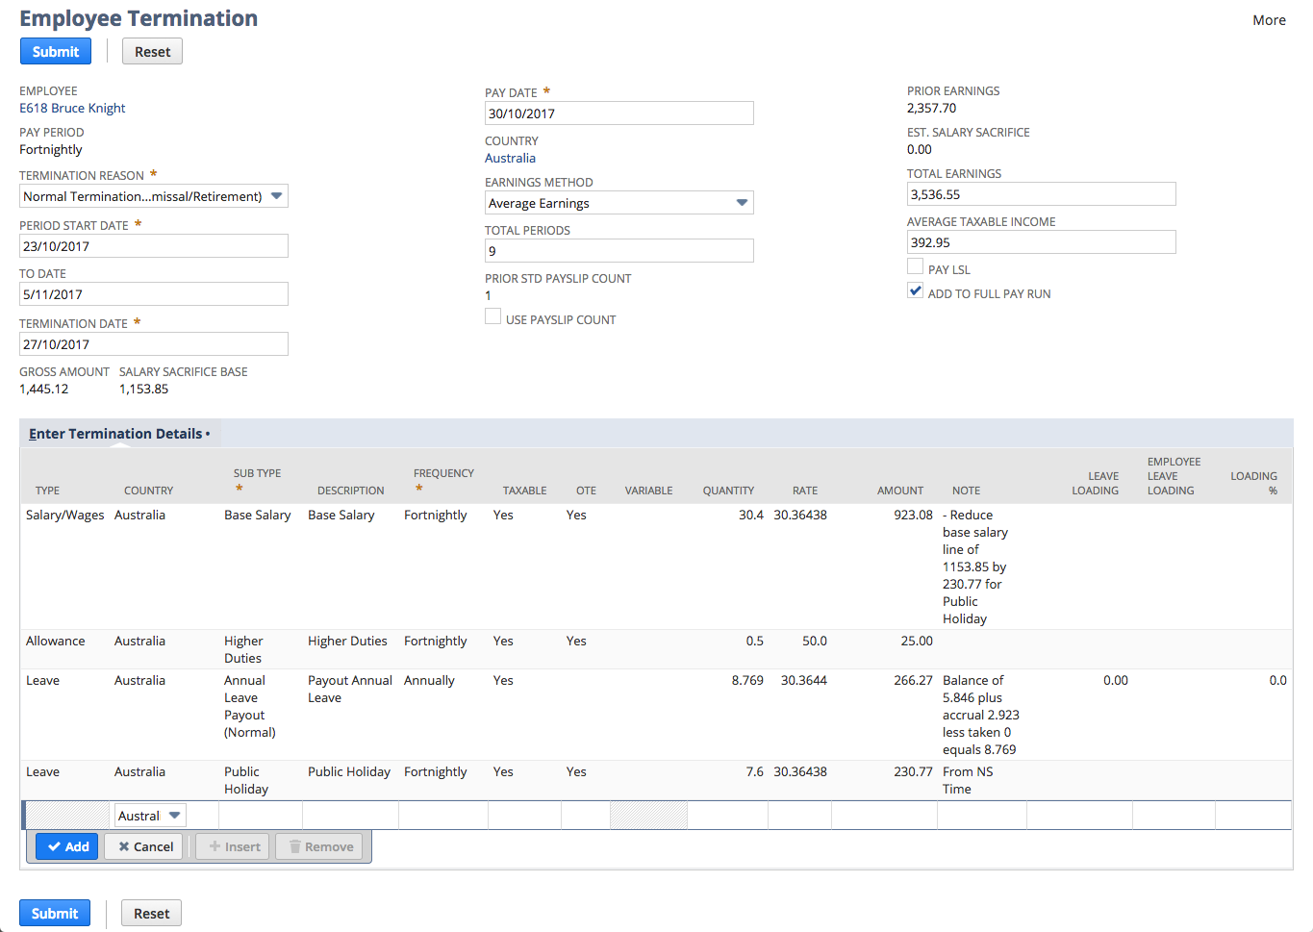Viewport: 1313px width, 932px height.
Task: Select the Enter Termination Details tab
Action: (x=115, y=433)
